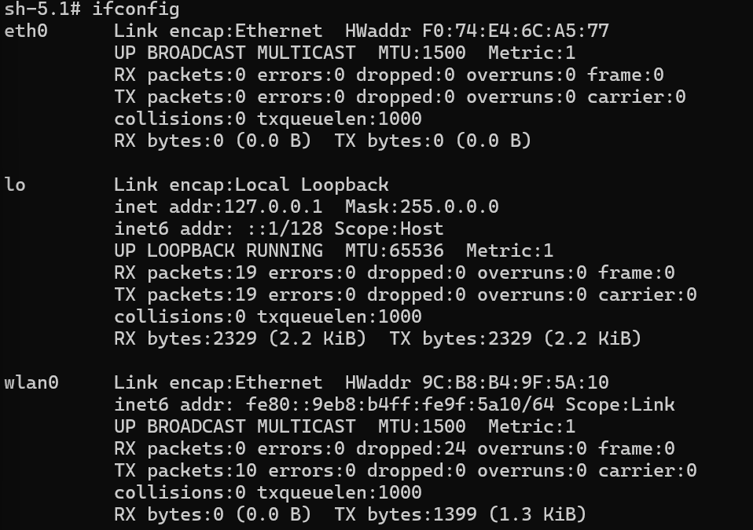Click RX bytes:2329 (2.2 KiB) text

coord(240,339)
